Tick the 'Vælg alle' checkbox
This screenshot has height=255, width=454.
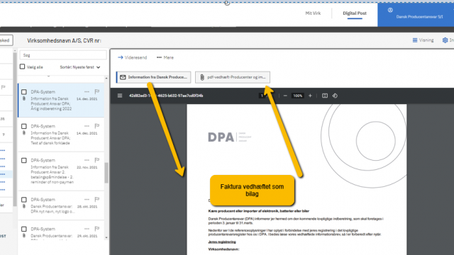[x=22, y=67]
